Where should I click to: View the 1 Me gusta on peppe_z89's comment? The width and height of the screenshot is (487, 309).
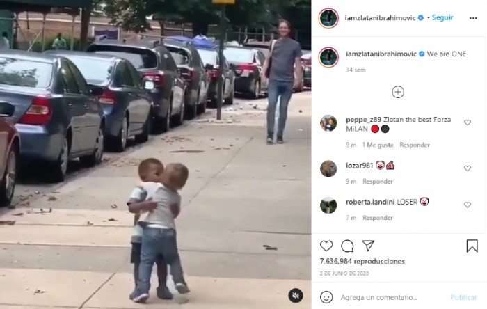377,145
